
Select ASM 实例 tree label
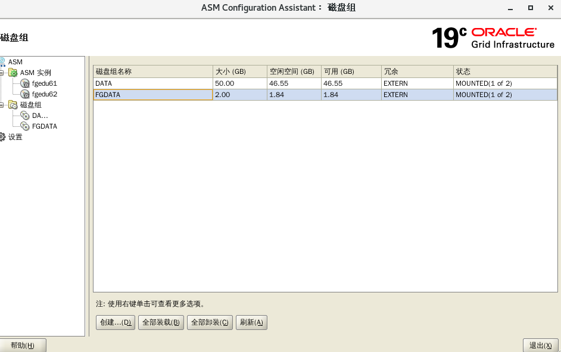tap(35, 73)
